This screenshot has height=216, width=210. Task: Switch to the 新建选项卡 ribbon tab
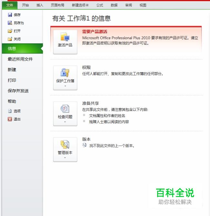(80, 5)
